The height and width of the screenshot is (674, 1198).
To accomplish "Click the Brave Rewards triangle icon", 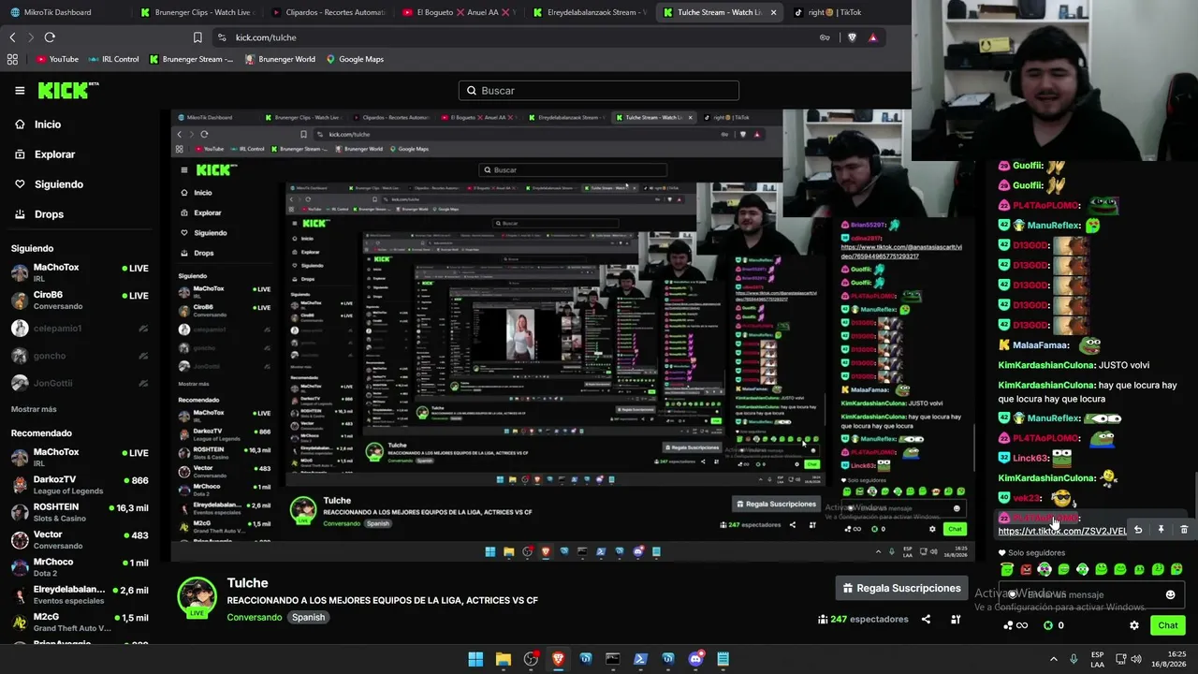I will click(x=872, y=37).
